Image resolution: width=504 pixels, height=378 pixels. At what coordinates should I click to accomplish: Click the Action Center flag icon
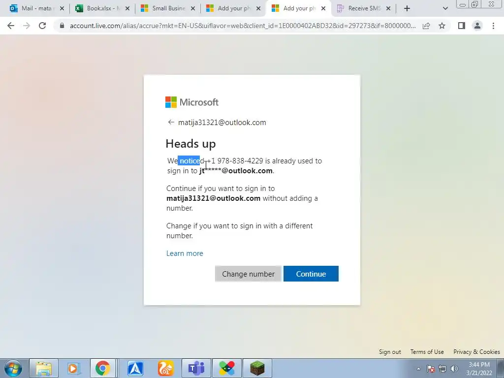tap(431, 369)
